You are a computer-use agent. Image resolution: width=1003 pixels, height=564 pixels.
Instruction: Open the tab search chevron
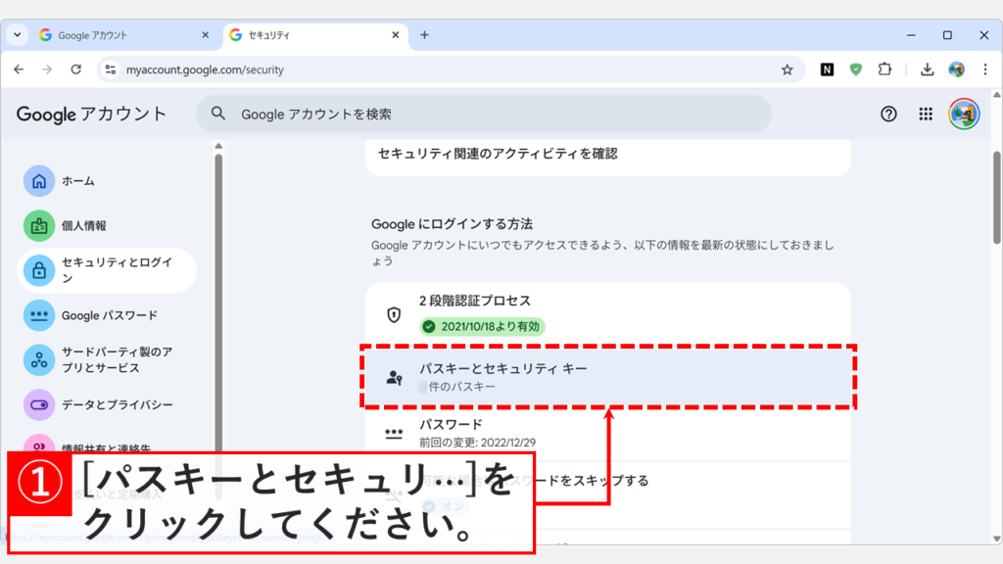tap(16, 33)
